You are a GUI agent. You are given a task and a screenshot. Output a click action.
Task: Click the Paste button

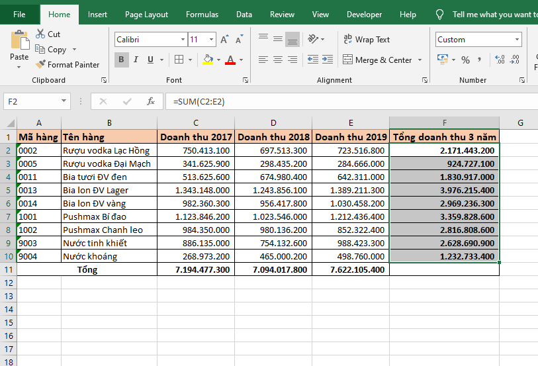point(19,46)
